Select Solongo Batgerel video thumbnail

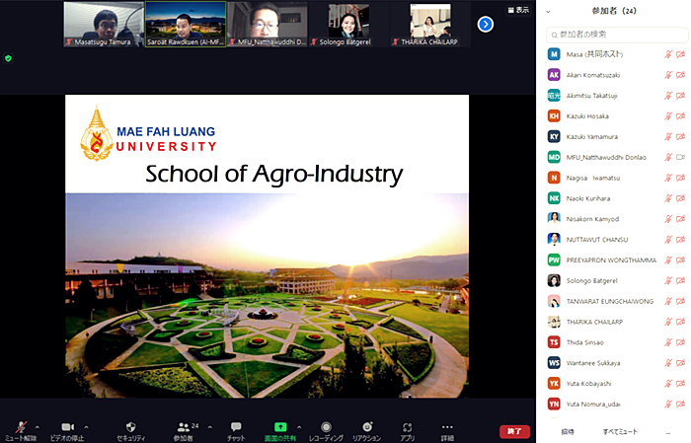(x=349, y=25)
